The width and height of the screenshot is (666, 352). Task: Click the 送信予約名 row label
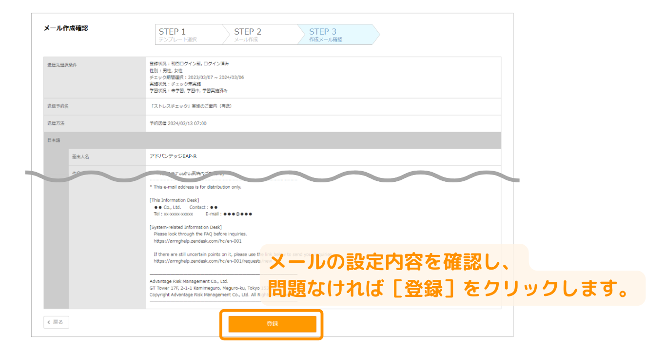pos(58,106)
